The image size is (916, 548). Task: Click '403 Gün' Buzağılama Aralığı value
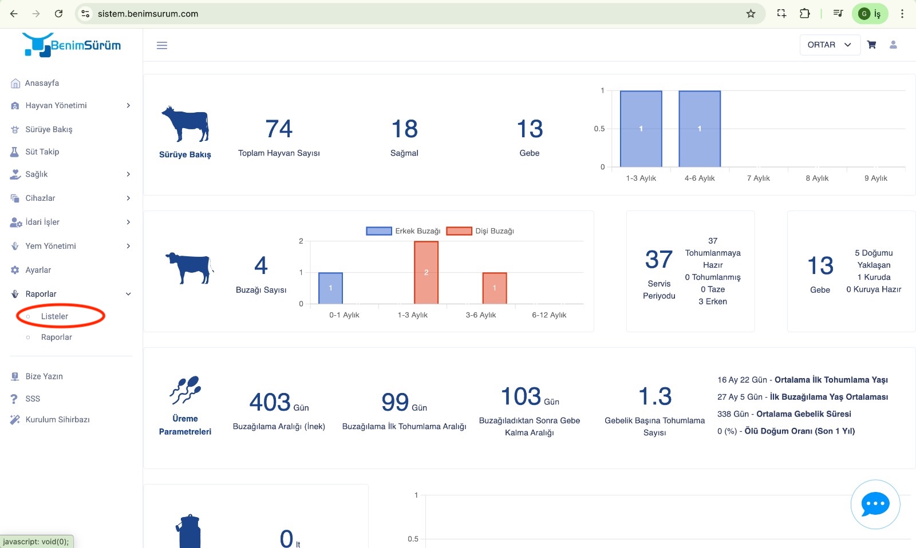coord(279,402)
